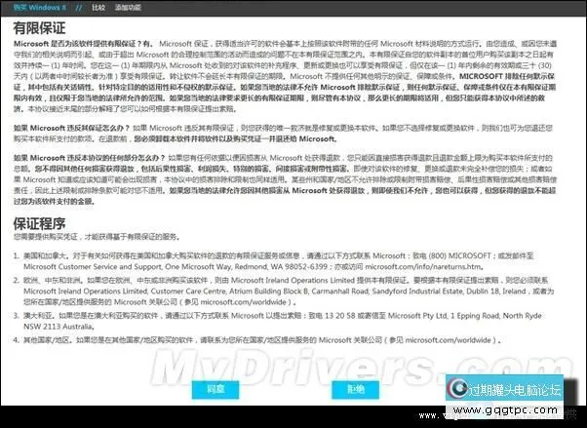This screenshot has width=587, height=428.
Task: Select 添加功能 in the top navigation bar
Action: point(128,7)
